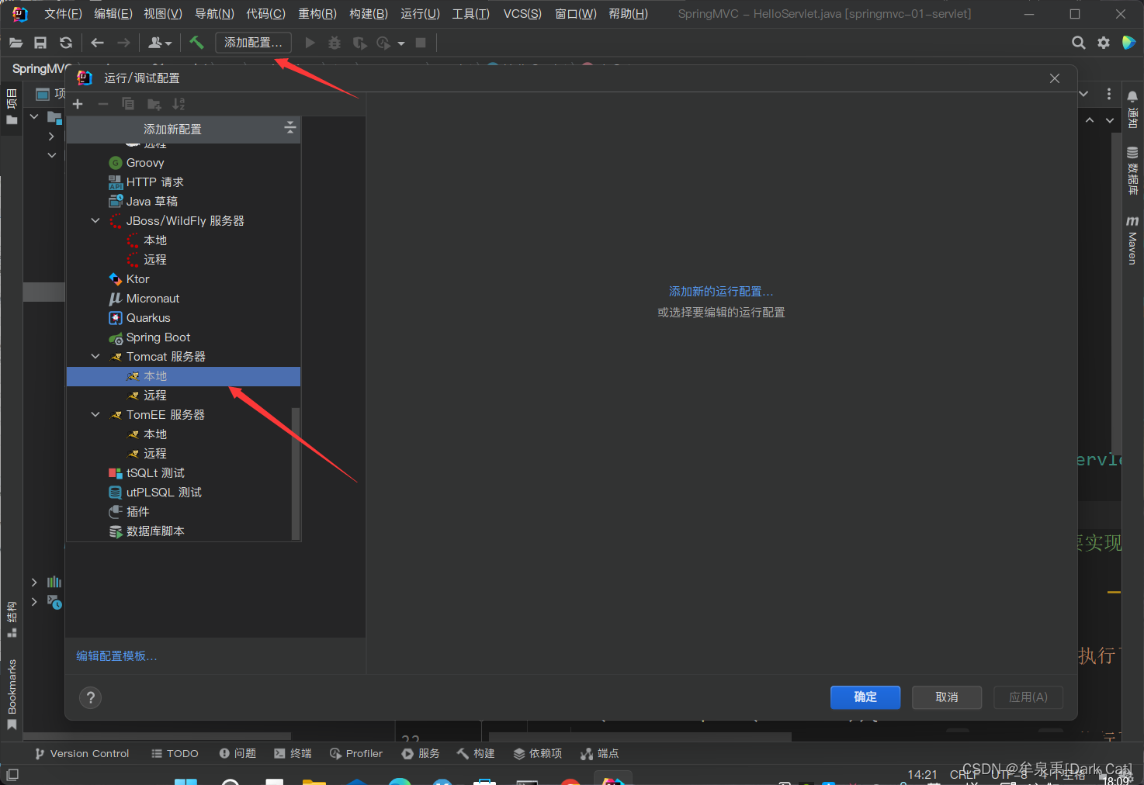Click the run play icon in toolbar

[310, 43]
